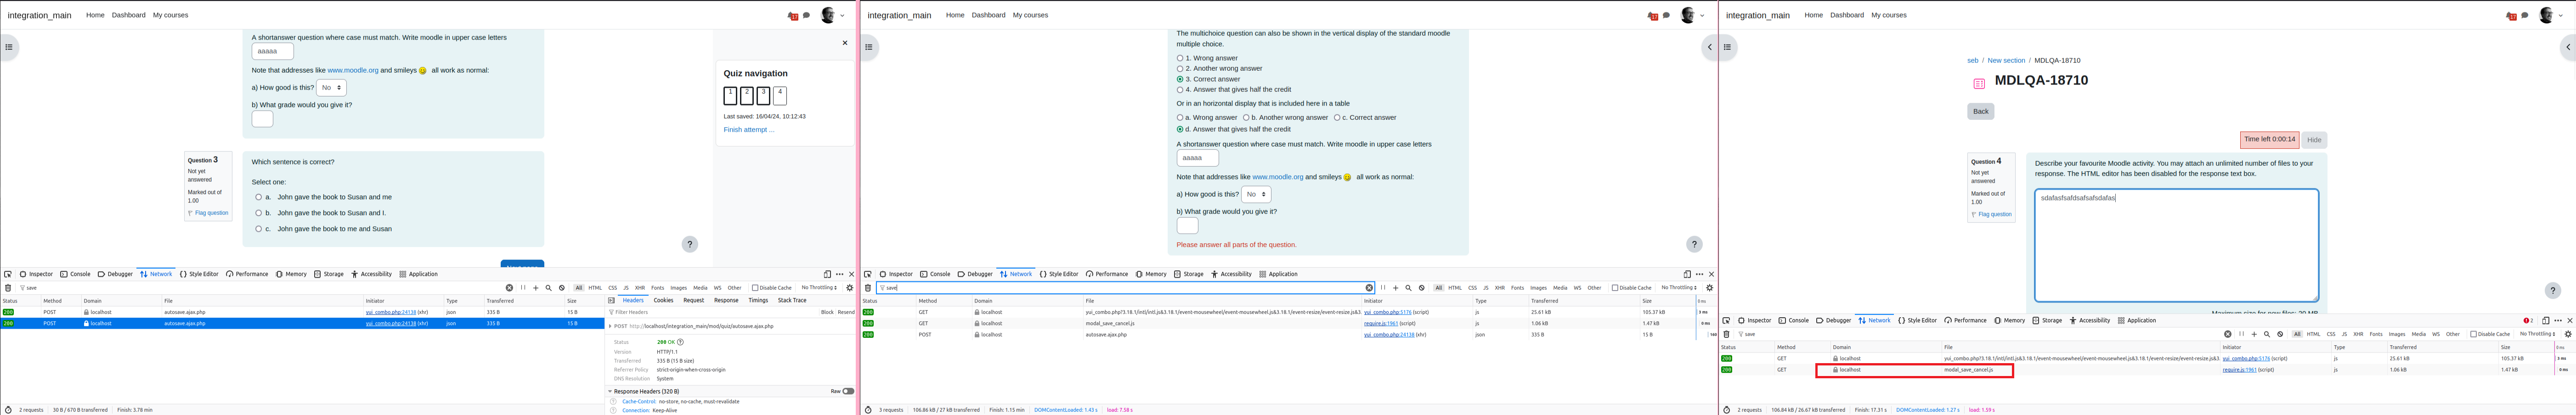Toggle Disable Cache checkbox in left window
This screenshot has width=2576, height=415.
755,288
